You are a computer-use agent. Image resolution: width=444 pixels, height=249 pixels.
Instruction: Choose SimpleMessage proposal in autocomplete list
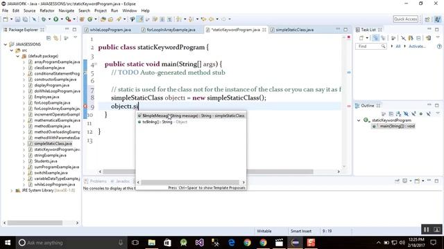(x=191, y=116)
